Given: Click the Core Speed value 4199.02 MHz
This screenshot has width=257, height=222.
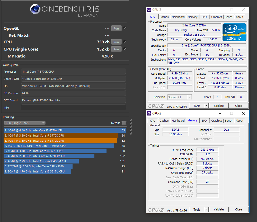Looking at the screenshot, I should 180,74.
